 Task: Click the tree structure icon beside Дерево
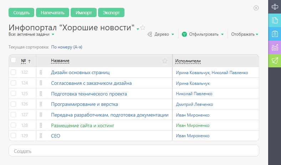[150, 34]
